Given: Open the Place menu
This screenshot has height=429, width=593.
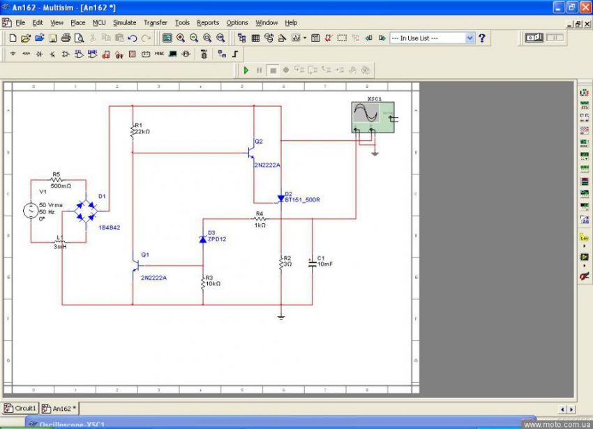Looking at the screenshot, I should 78,23.
